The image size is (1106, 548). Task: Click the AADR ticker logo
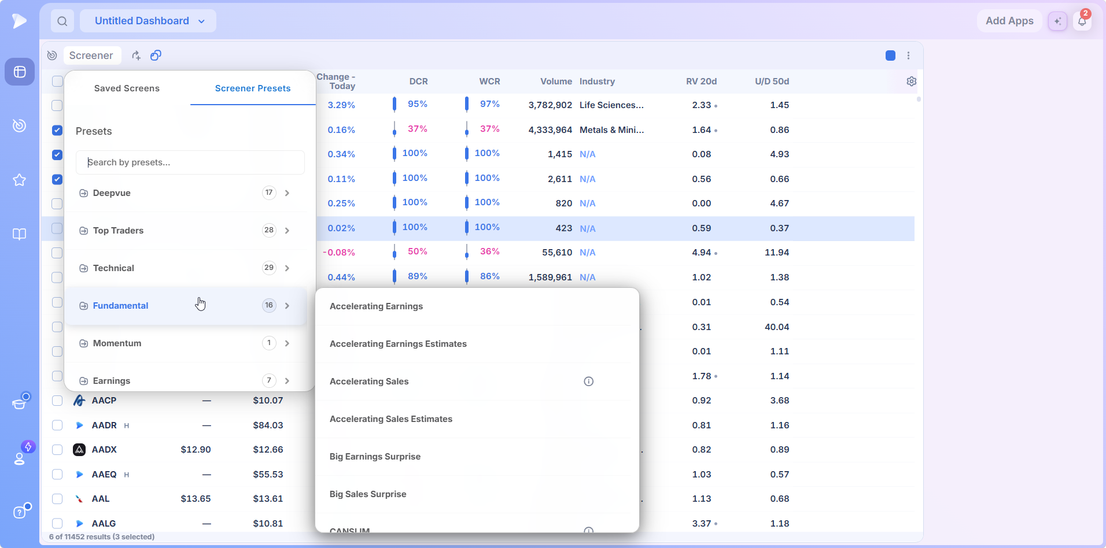click(79, 425)
